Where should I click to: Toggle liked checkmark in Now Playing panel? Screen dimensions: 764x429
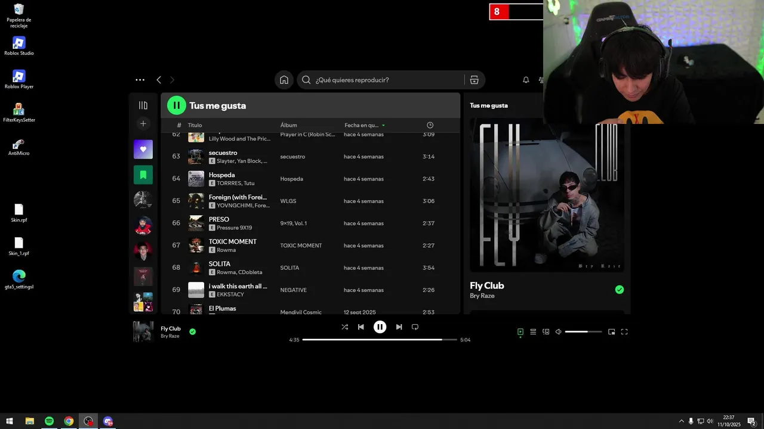[x=620, y=290]
